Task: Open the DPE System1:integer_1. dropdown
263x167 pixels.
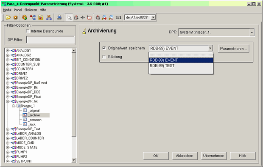Action: tap(252, 32)
